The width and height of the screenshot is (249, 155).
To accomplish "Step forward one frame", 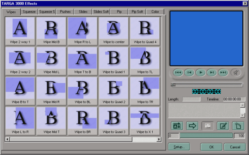I will click(x=212, y=73).
